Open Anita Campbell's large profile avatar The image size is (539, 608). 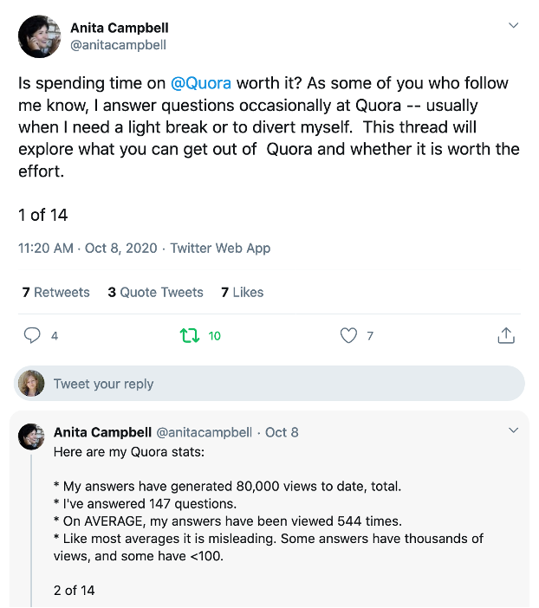(x=39, y=36)
